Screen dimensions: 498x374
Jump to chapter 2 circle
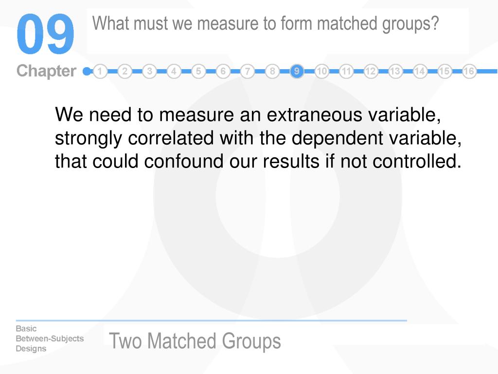124,71
